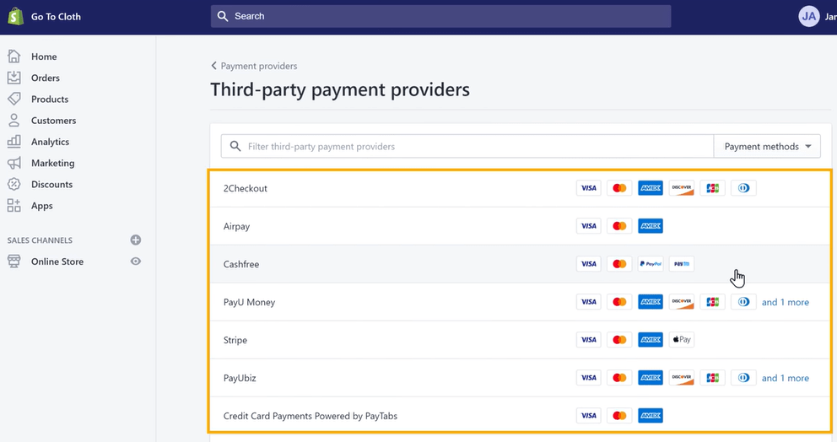Select the PayUbiz provider
This screenshot has width=837, height=442.
521,377
